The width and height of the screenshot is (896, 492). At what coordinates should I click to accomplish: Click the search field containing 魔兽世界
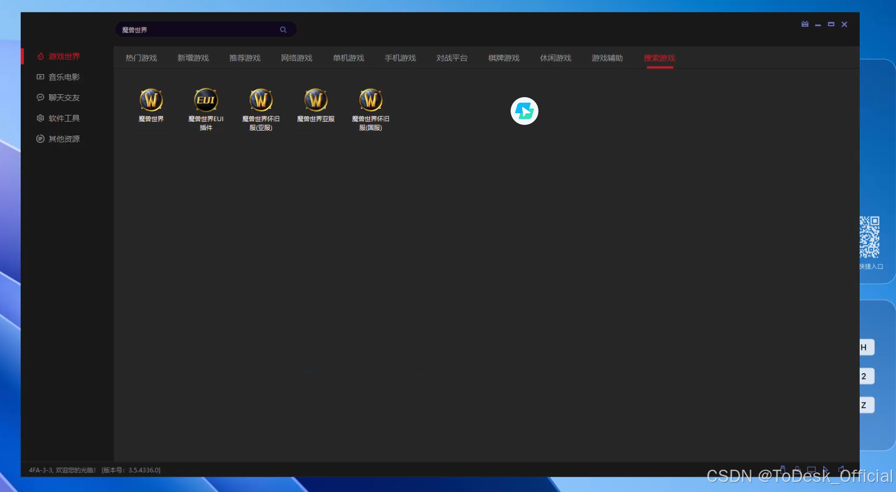[x=206, y=30]
